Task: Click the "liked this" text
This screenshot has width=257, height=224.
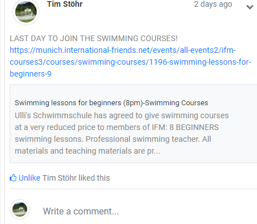Action: pos(94,178)
